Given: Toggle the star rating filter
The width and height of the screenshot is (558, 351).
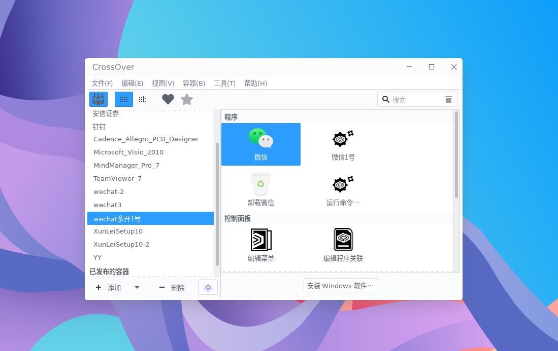Looking at the screenshot, I should [187, 99].
